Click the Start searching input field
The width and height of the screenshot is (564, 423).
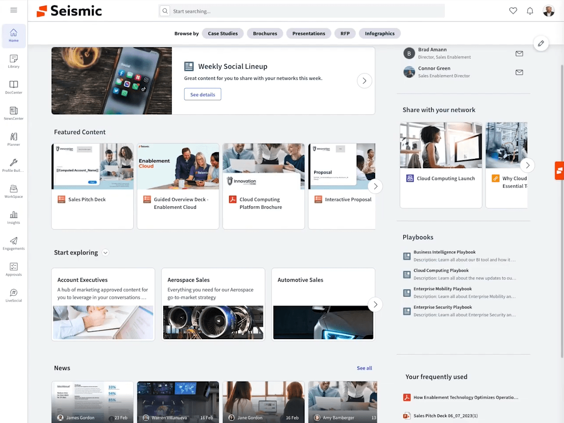[305, 11]
